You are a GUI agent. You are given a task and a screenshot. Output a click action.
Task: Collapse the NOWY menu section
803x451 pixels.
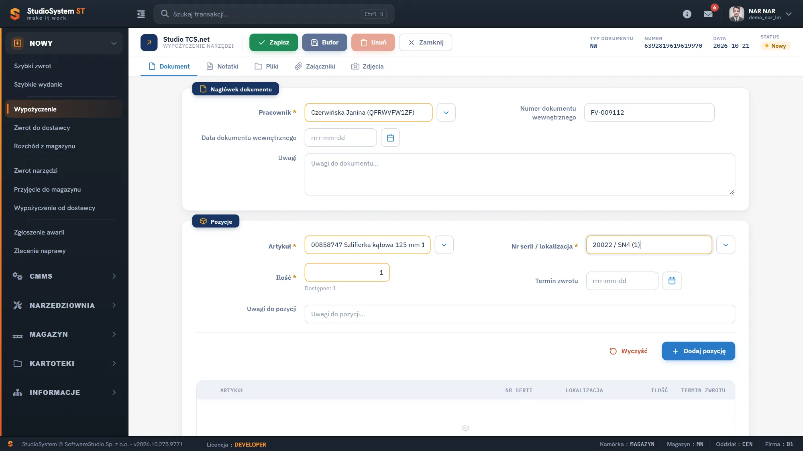pyautogui.click(x=64, y=43)
